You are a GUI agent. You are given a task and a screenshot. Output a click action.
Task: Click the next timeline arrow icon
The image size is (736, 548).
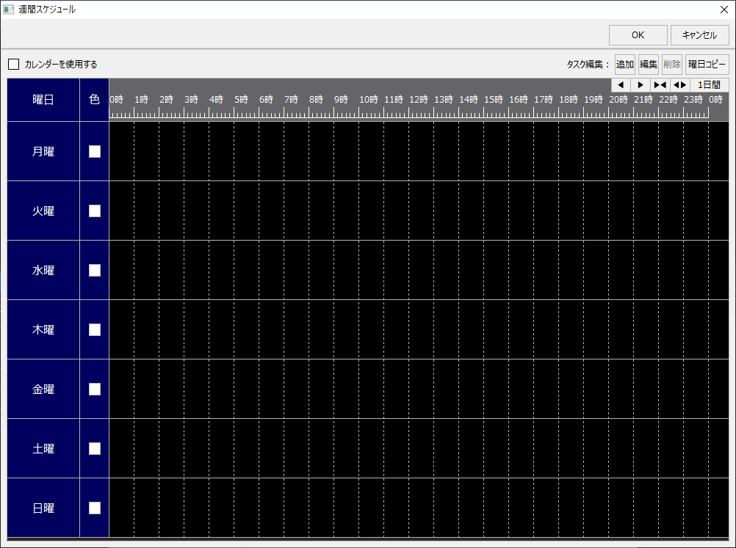coord(640,84)
